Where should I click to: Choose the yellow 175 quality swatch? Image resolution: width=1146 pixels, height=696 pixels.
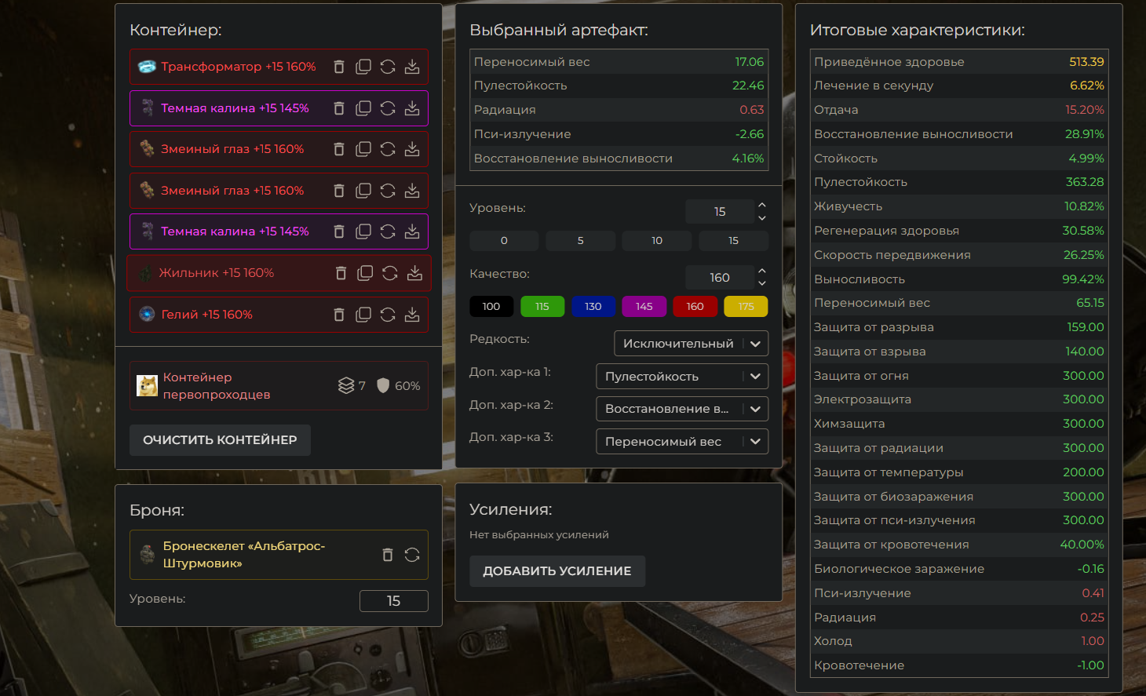tap(746, 307)
